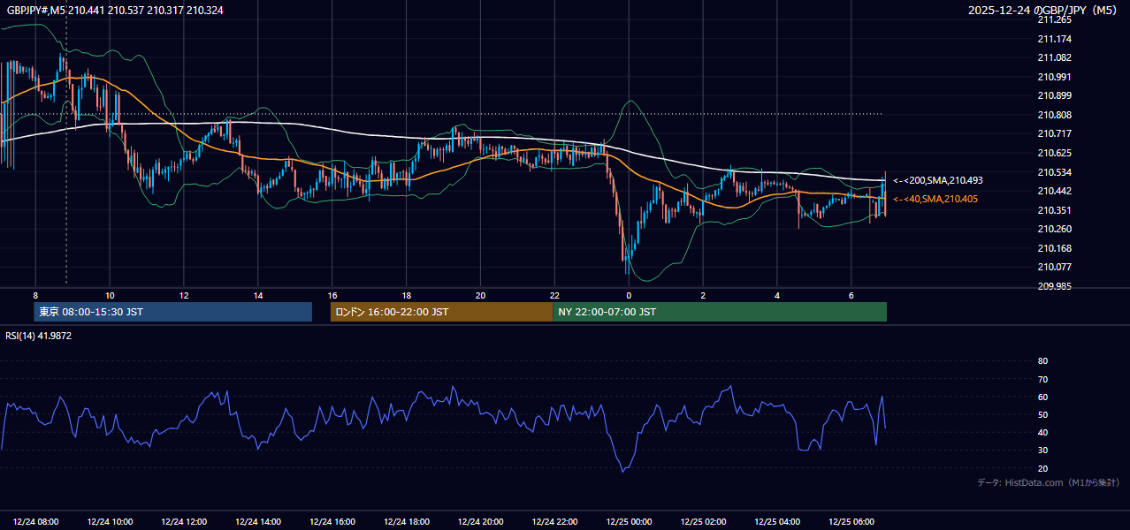The image size is (1130, 530).
Task: Click the RSI(14) 41.9872 indicator label
Action: click(39, 336)
